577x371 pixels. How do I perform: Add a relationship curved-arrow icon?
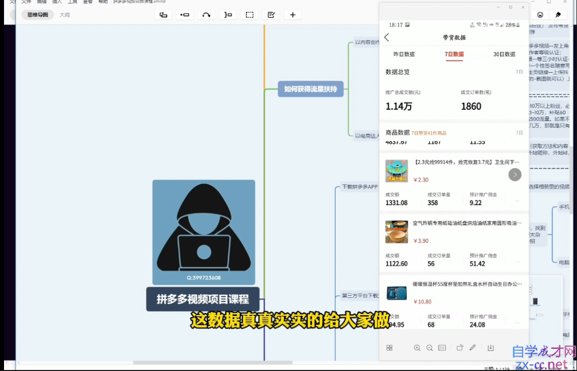coord(206,15)
